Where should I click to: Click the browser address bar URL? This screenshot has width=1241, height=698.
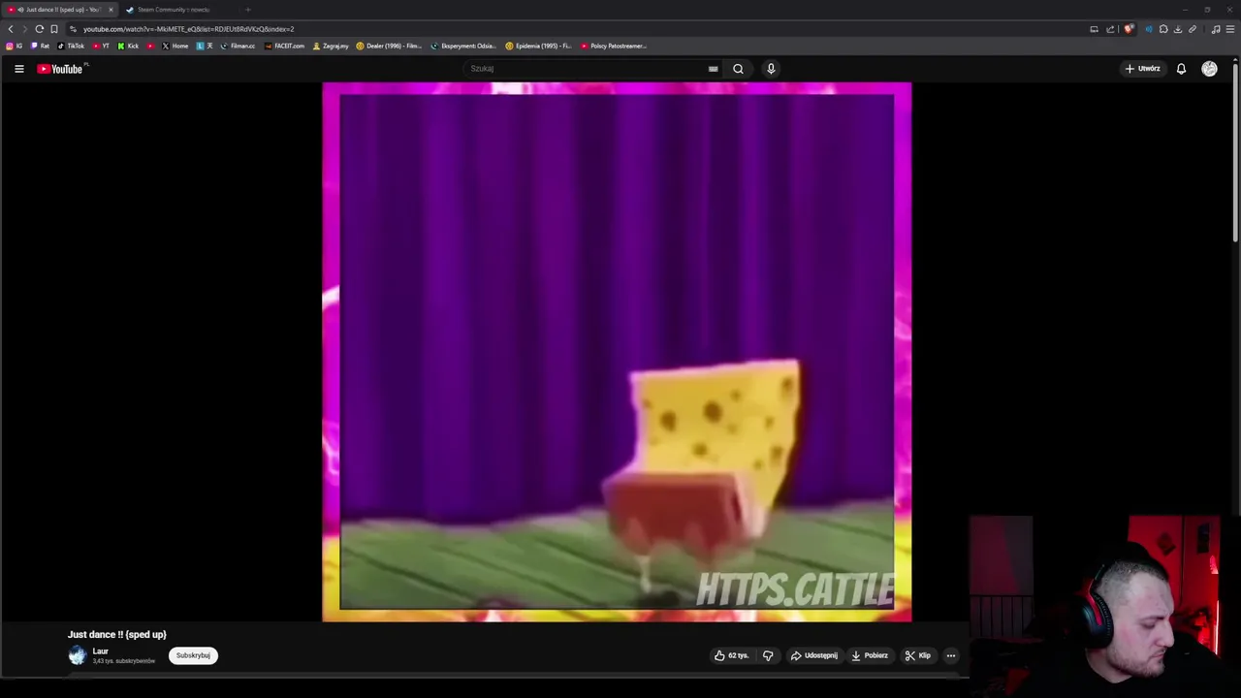tap(188, 29)
